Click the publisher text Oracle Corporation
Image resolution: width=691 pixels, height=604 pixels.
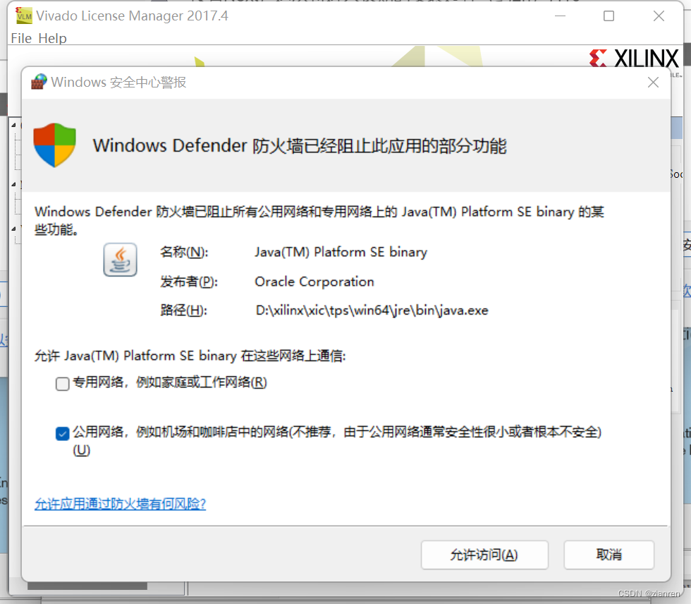pos(314,282)
